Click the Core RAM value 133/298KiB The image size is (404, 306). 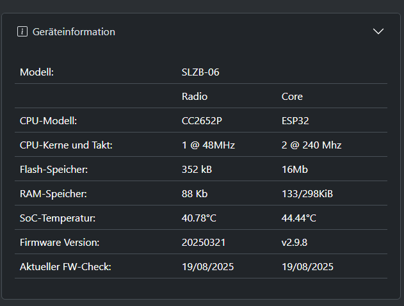(307, 194)
